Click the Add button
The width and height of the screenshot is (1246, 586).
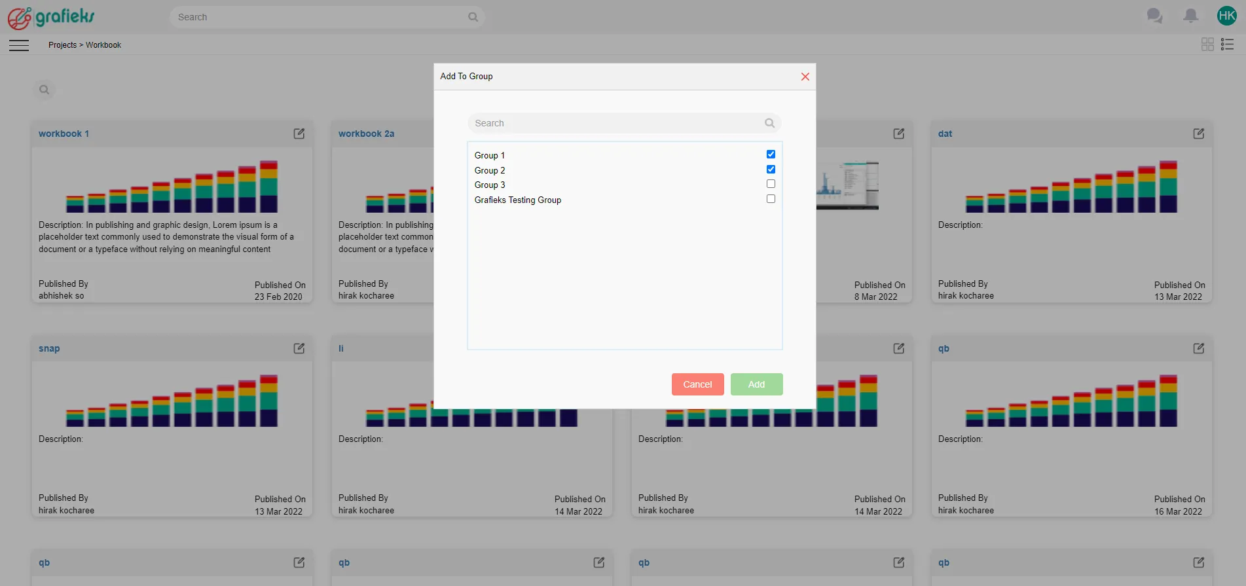(757, 384)
